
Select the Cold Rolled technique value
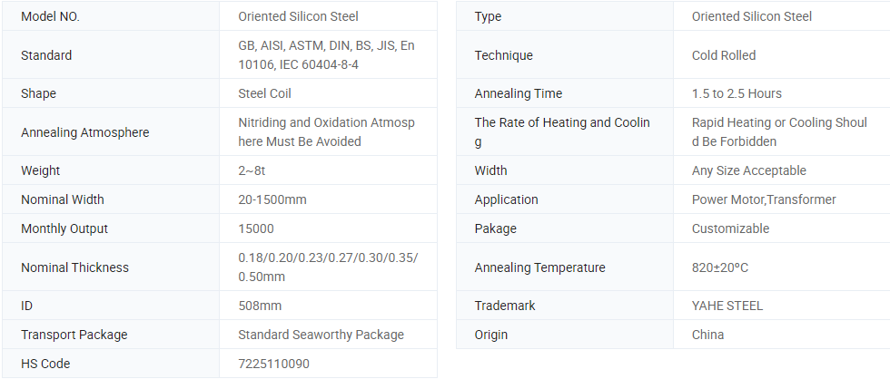pos(724,55)
